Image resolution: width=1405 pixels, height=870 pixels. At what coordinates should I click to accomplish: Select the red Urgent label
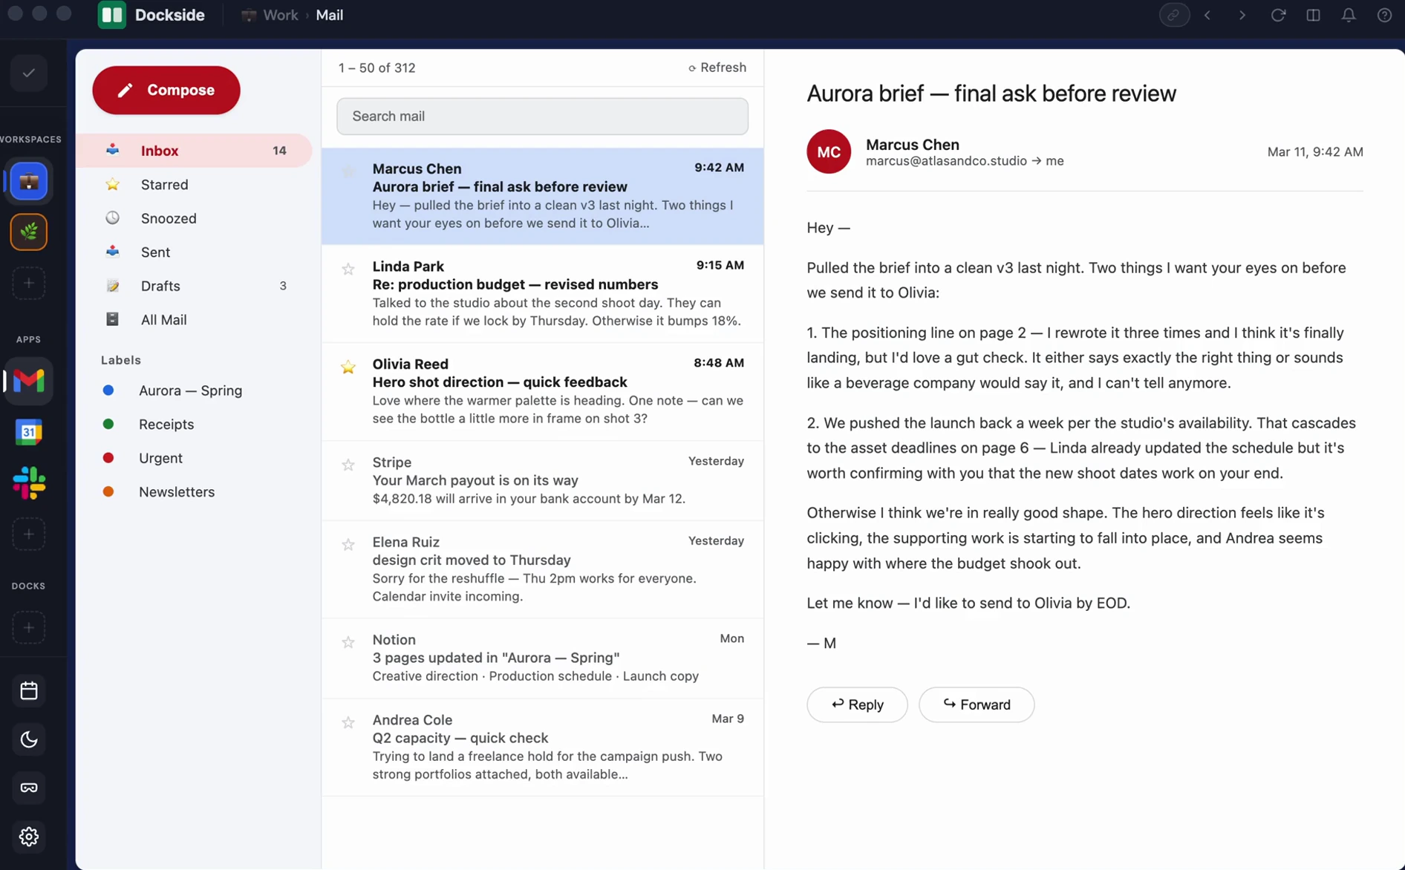(x=143, y=458)
